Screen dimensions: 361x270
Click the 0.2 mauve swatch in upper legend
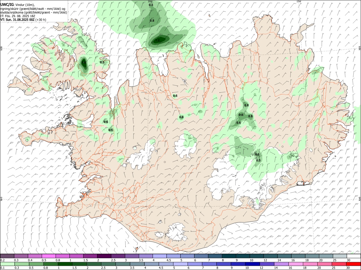pos(7,256)
